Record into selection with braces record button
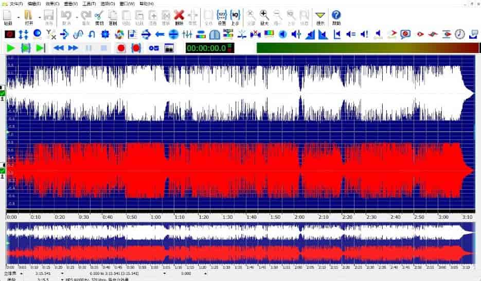This screenshot has width=481, height=281. [136, 48]
